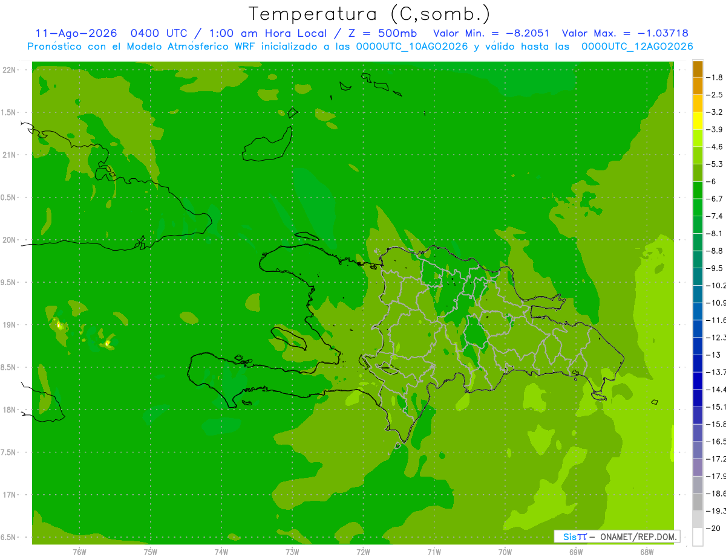
Task: Click the "Sis" logo text in credit box
Action: tap(570, 536)
